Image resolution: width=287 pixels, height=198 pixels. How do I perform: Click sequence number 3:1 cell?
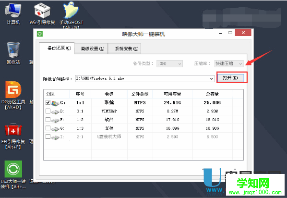(80, 111)
